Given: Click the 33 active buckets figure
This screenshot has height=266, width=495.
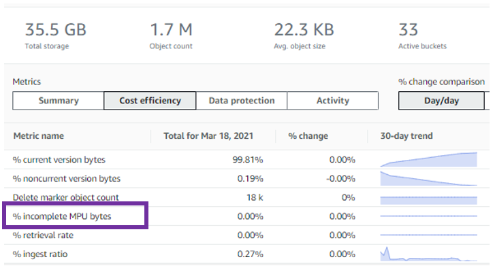Looking at the screenshot, I should [408, 30].
